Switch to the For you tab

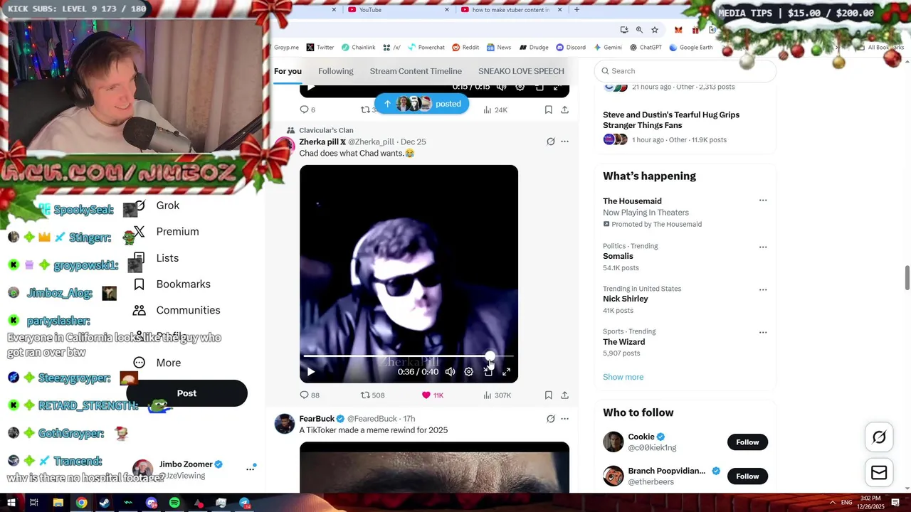click(288, 71)
